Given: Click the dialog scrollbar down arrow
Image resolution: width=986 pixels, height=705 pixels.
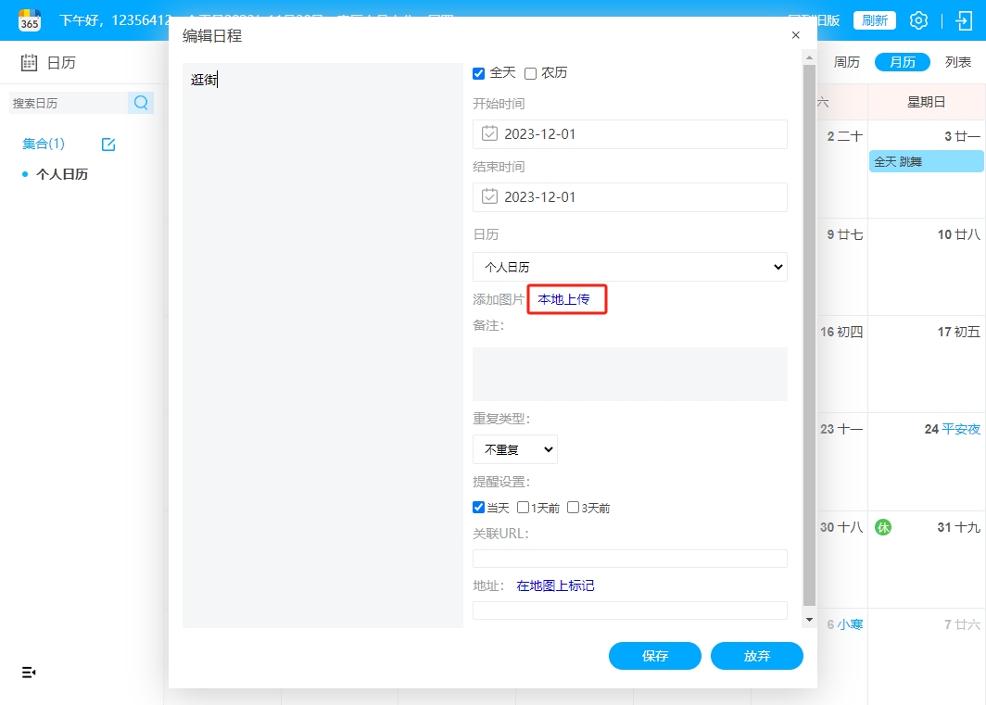Looking at the screenshot, I should coord(809,620).
